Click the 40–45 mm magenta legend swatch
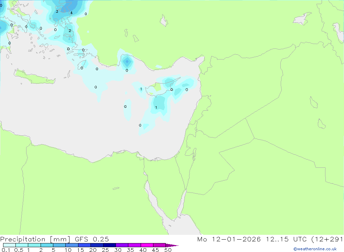This screenshot has width=344, height=252. 147,245
